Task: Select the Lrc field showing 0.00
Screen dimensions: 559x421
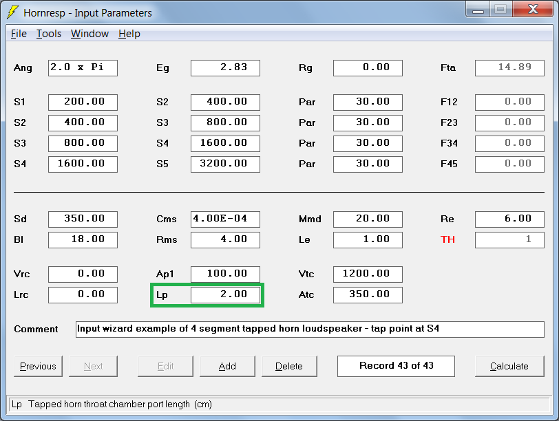Action: [x=83, y=295]
